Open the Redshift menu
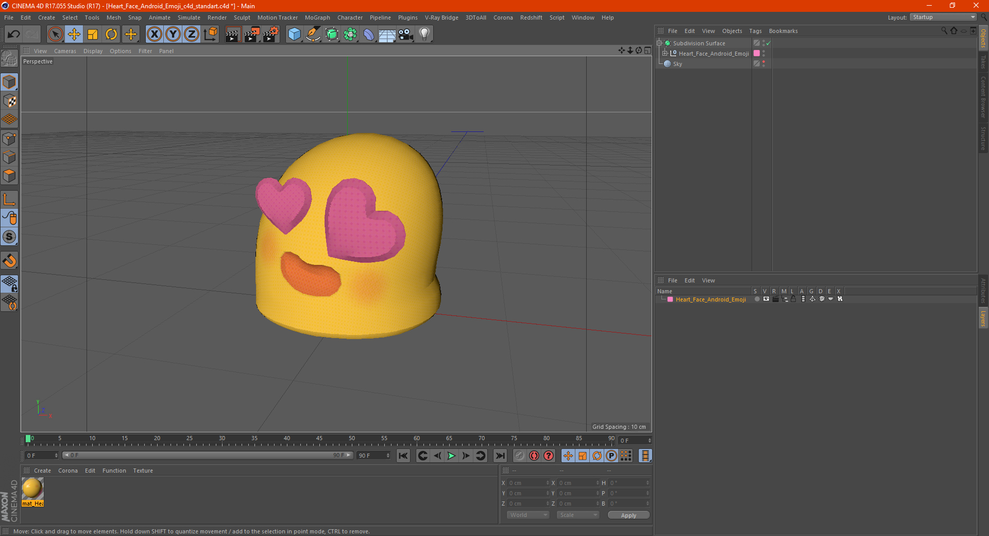Viewport: 989px width, 536px height. (531, 18)
